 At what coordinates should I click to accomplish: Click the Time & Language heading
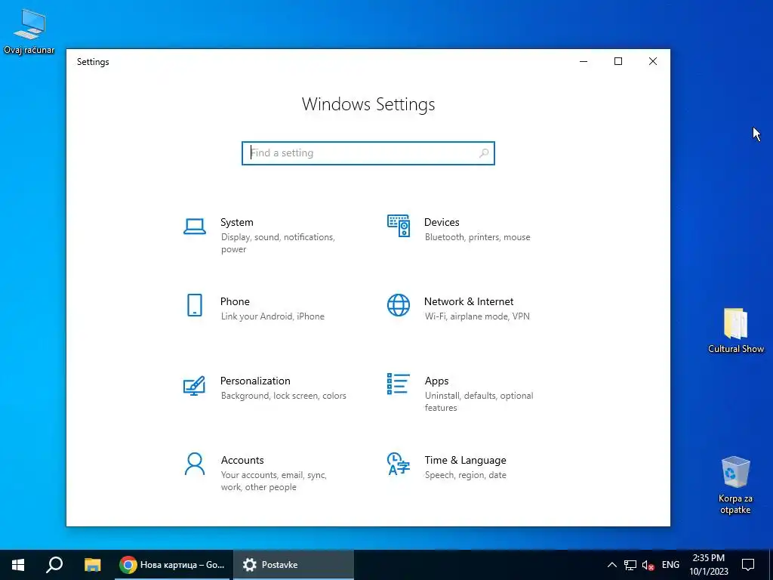465,460
